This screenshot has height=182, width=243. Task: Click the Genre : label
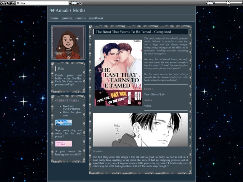pos(148,89)
